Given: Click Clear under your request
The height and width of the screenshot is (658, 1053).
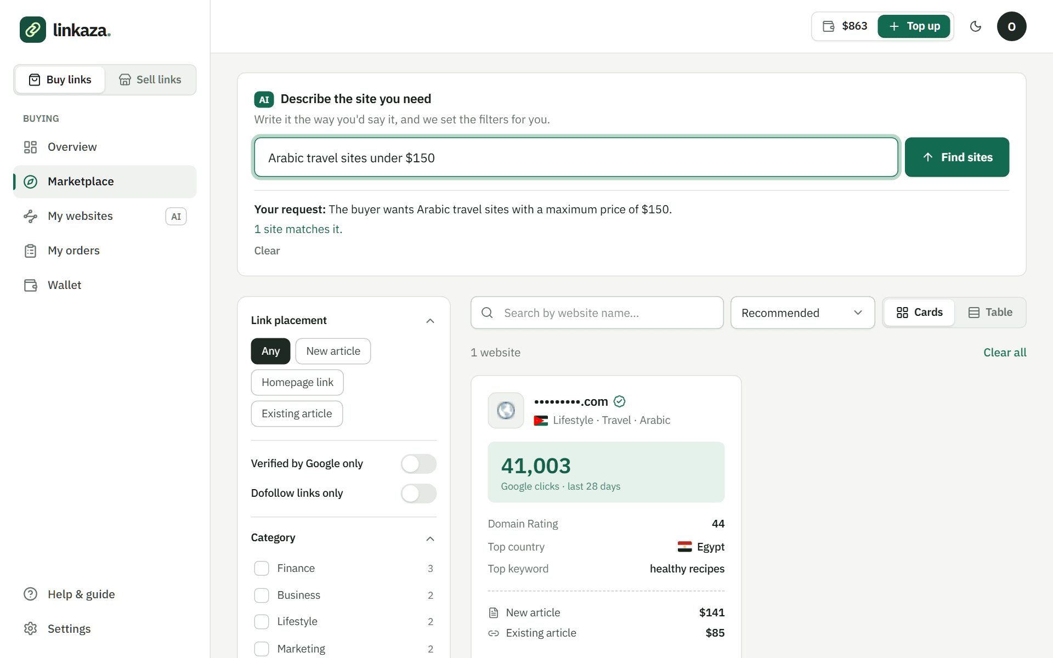Looking at the screenshot, I should pos(267,251).
